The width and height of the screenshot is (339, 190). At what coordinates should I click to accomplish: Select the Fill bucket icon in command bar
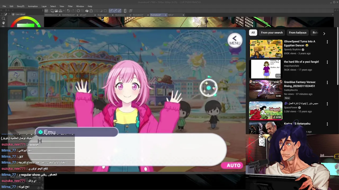pos(87,11)
